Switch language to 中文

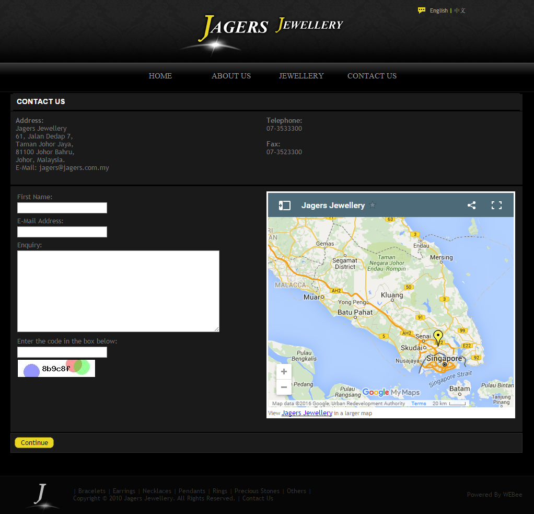[460, 10]
